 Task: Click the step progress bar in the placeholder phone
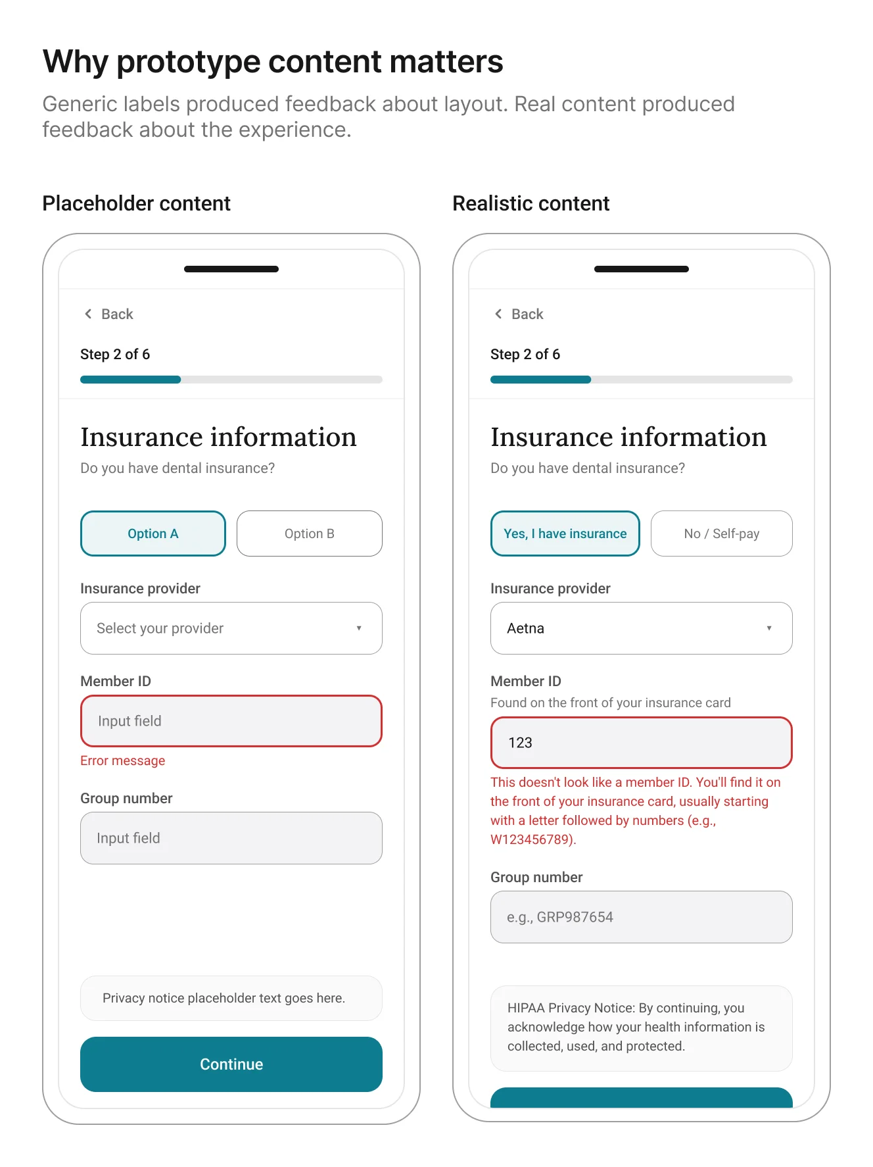[x=231, y=380]
